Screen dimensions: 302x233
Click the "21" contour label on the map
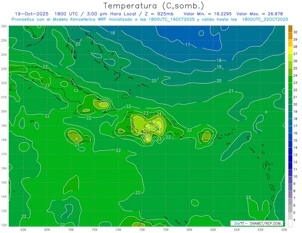[x=231, y=91]
